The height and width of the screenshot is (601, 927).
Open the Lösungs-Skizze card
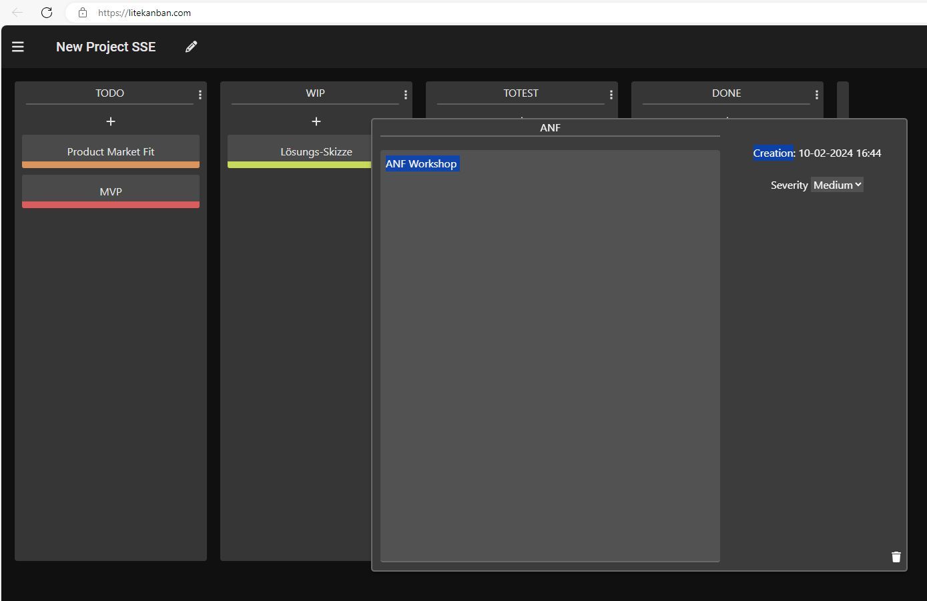point(300,151)
